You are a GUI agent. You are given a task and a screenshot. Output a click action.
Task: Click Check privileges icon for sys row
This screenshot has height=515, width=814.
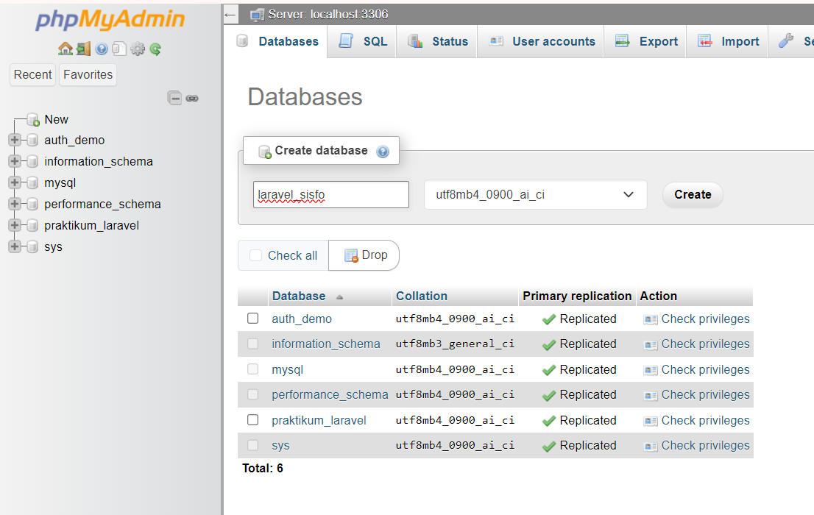(x=651, y=447)
